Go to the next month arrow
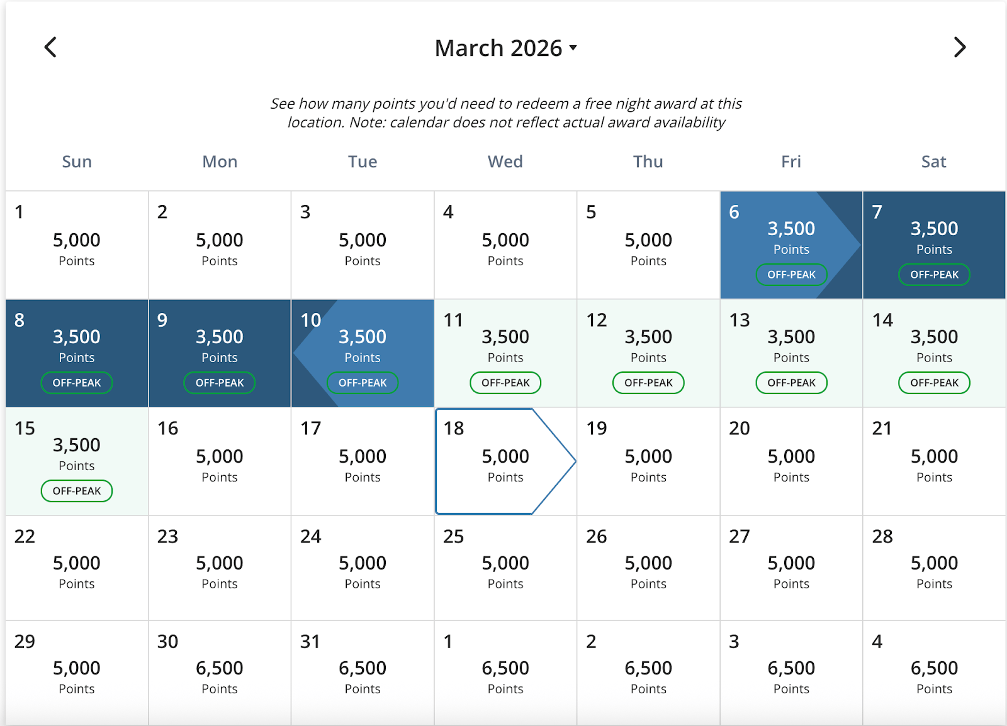The image size is (1007, 726). 959,47
